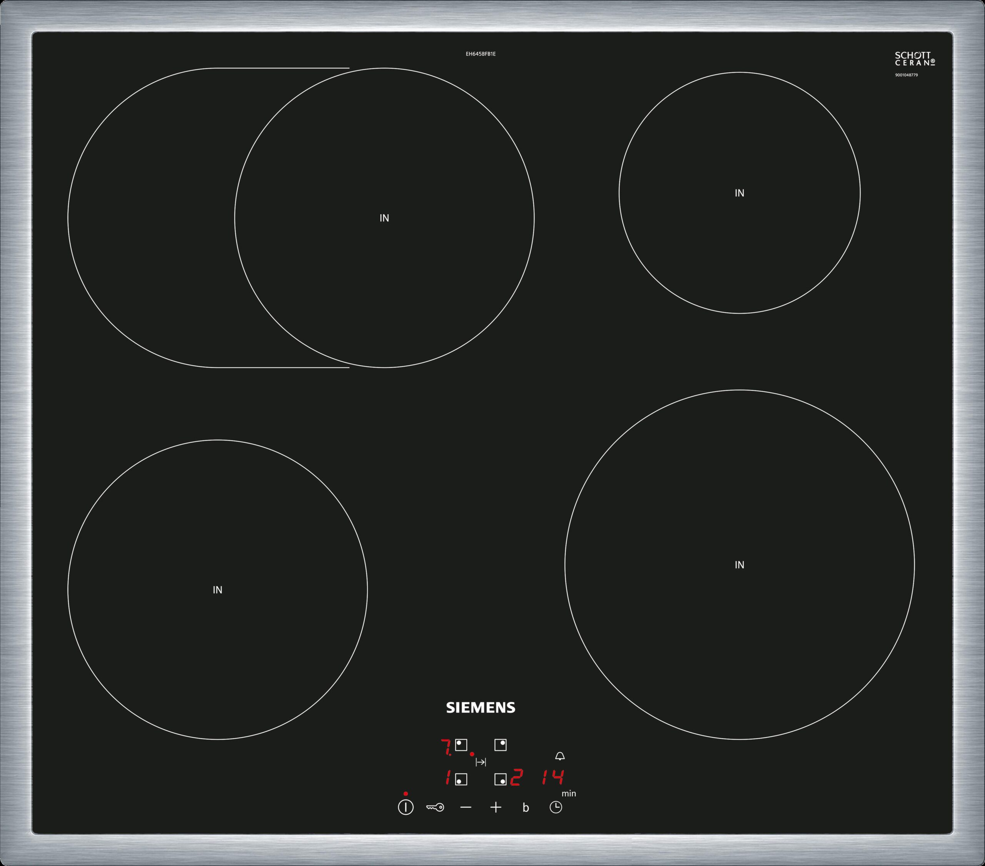This screenshot has width=985, height=866.
Task: Select the front-left hotplate selector square
Action: pos(461,779)
